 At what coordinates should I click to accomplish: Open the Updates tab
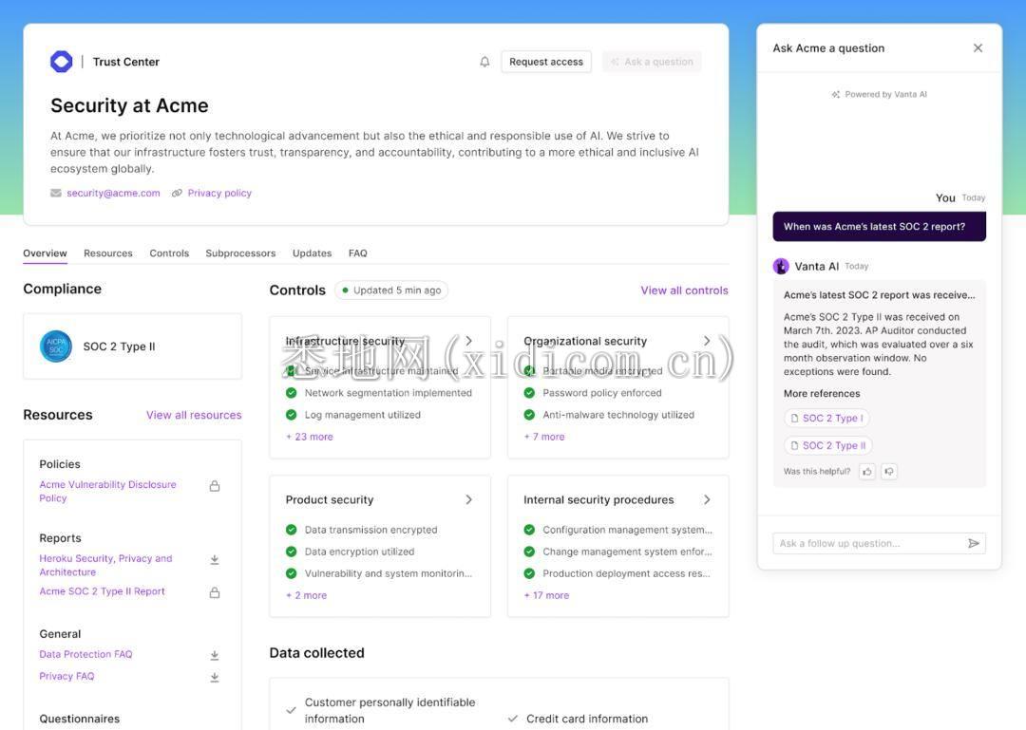[313, 253]
